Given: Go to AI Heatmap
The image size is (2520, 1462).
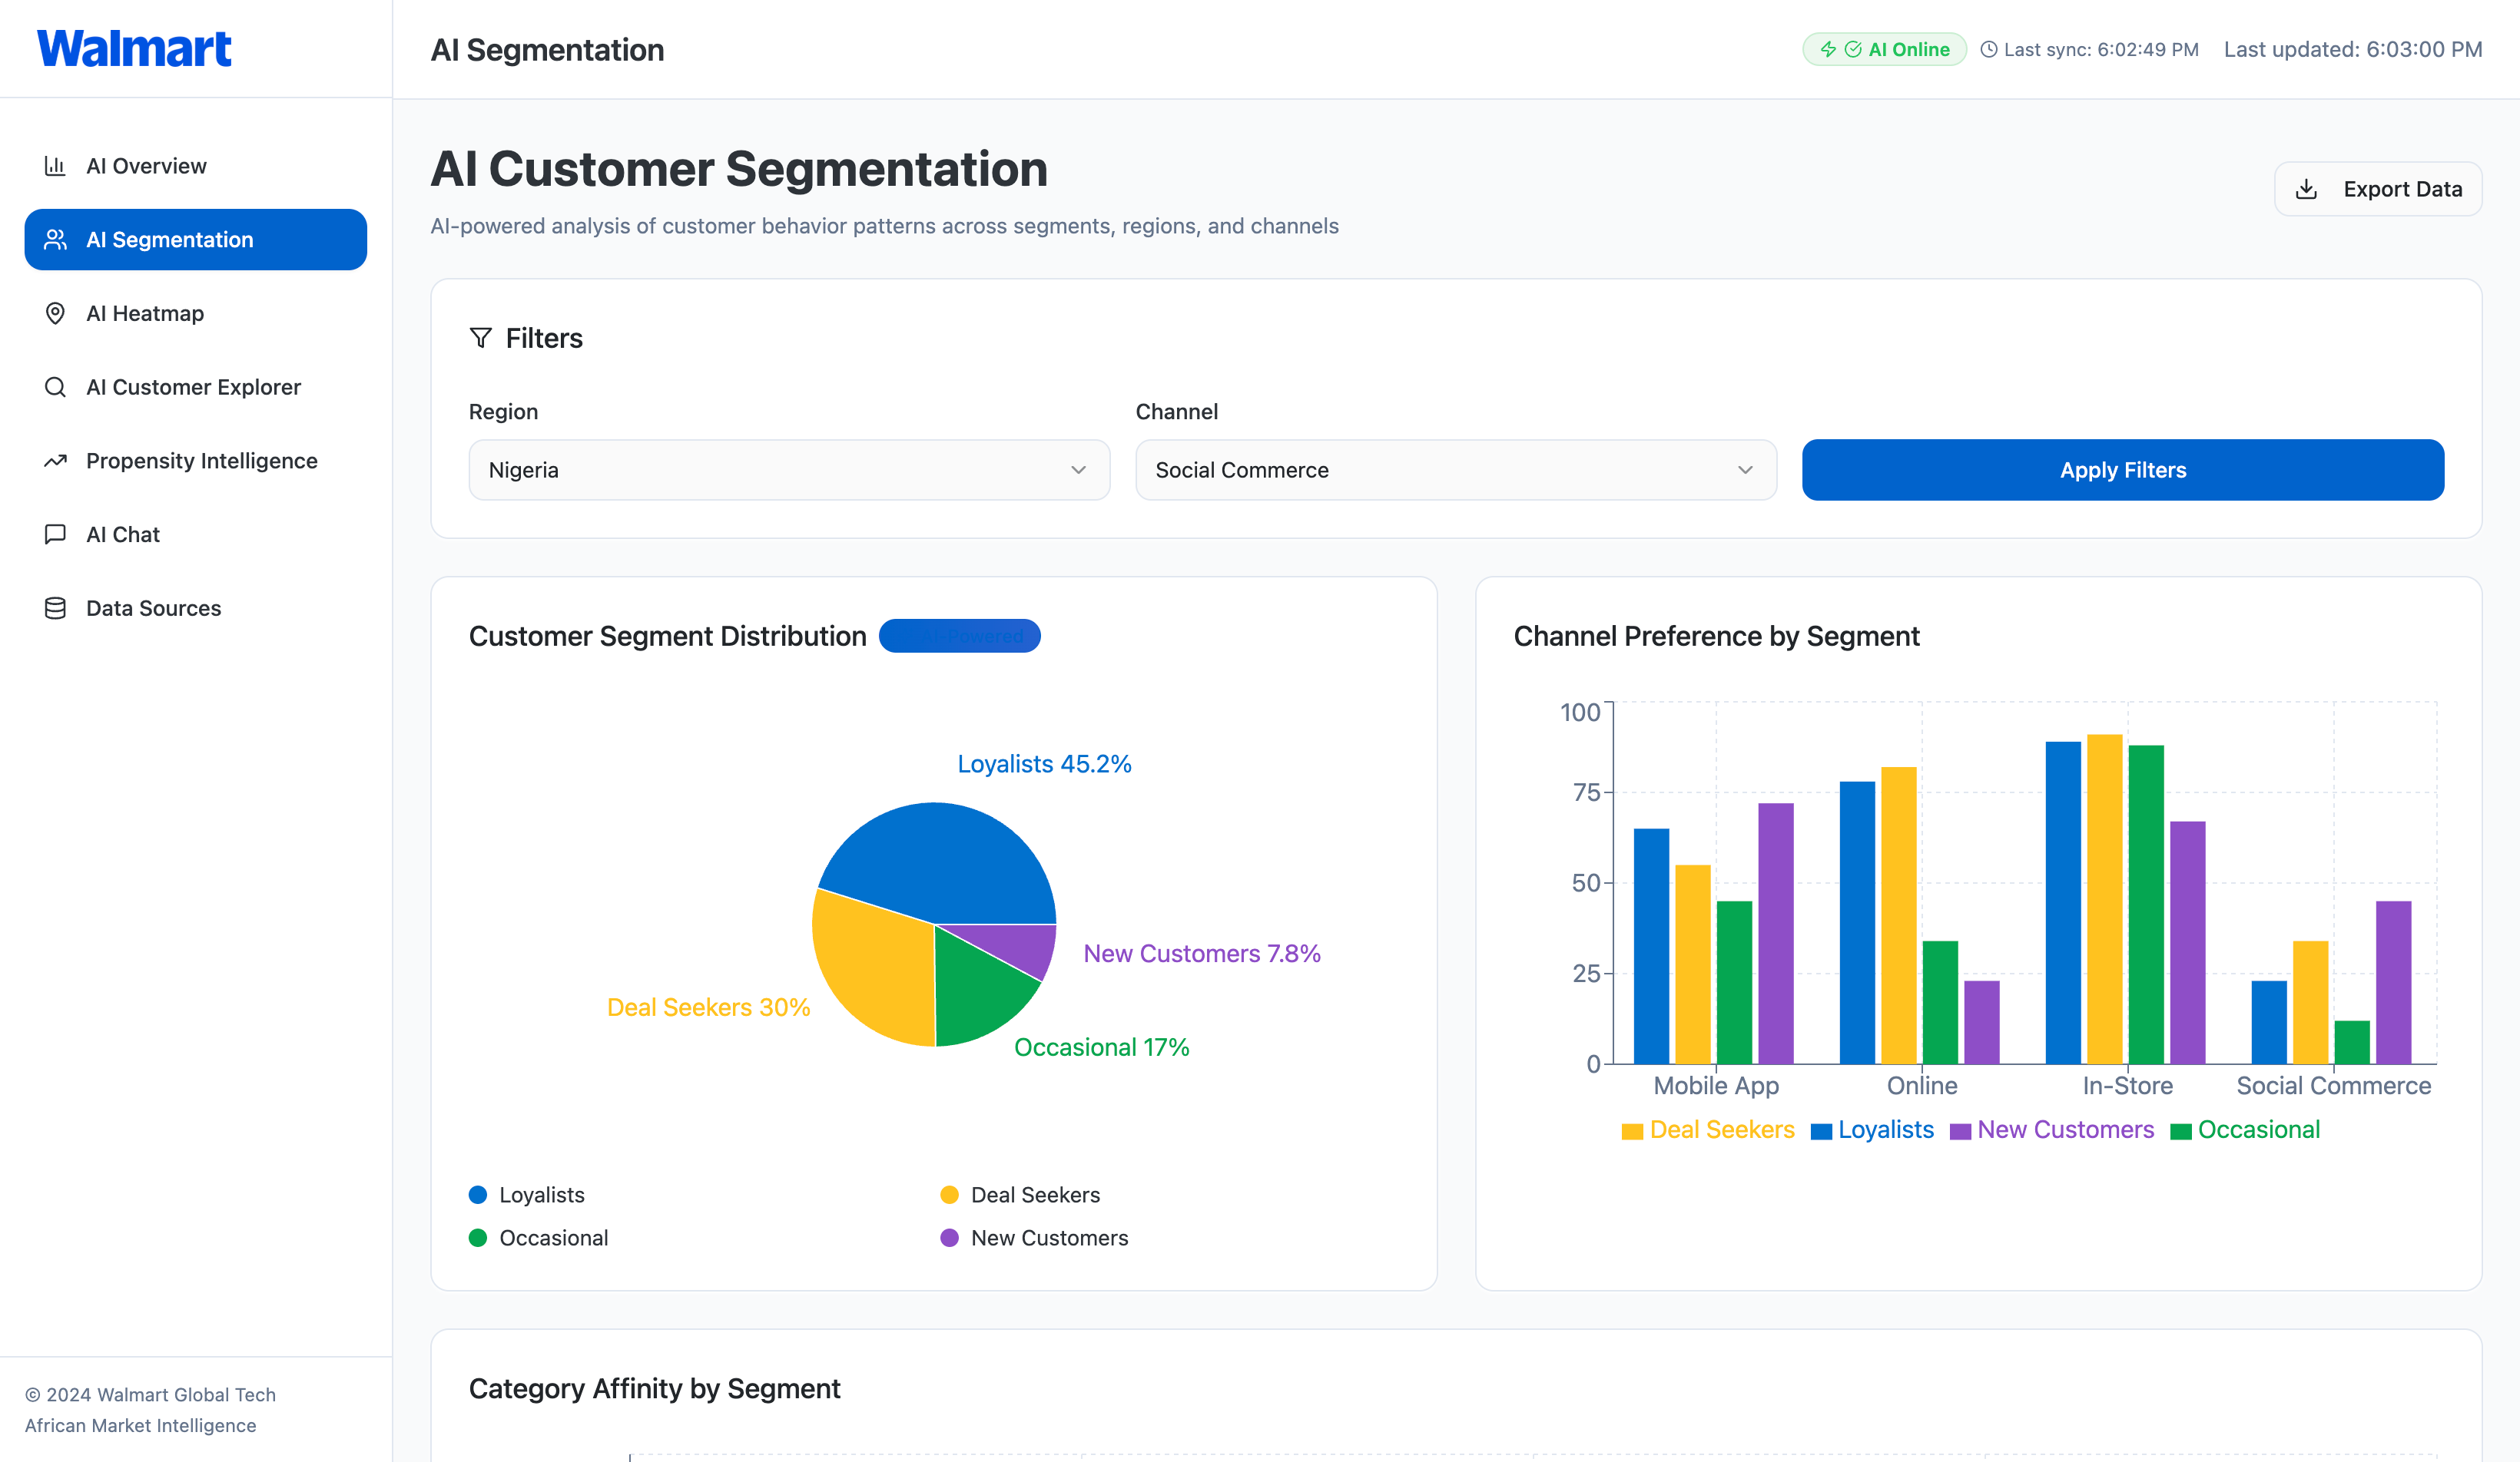Looking at the screenshot, I should tap(196, 314).
